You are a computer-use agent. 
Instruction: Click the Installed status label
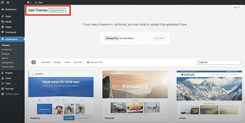[x=39, y=74]
